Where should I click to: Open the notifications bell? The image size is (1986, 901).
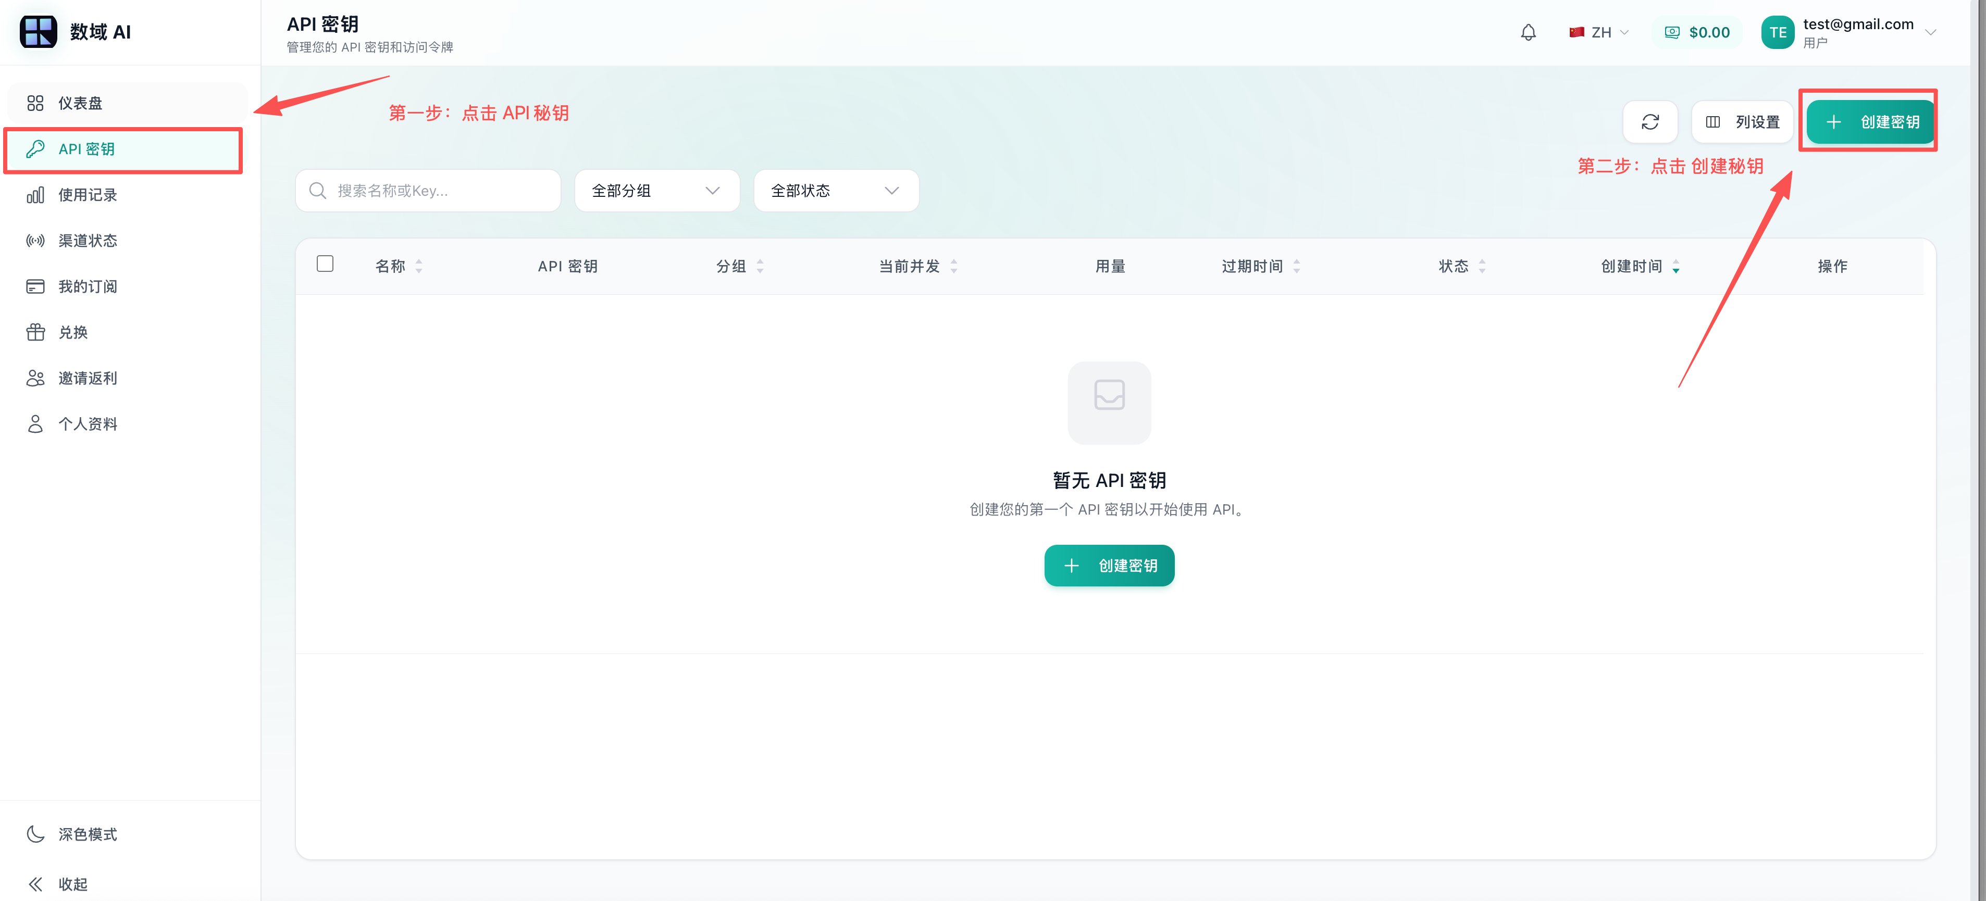coord(1528,32)
